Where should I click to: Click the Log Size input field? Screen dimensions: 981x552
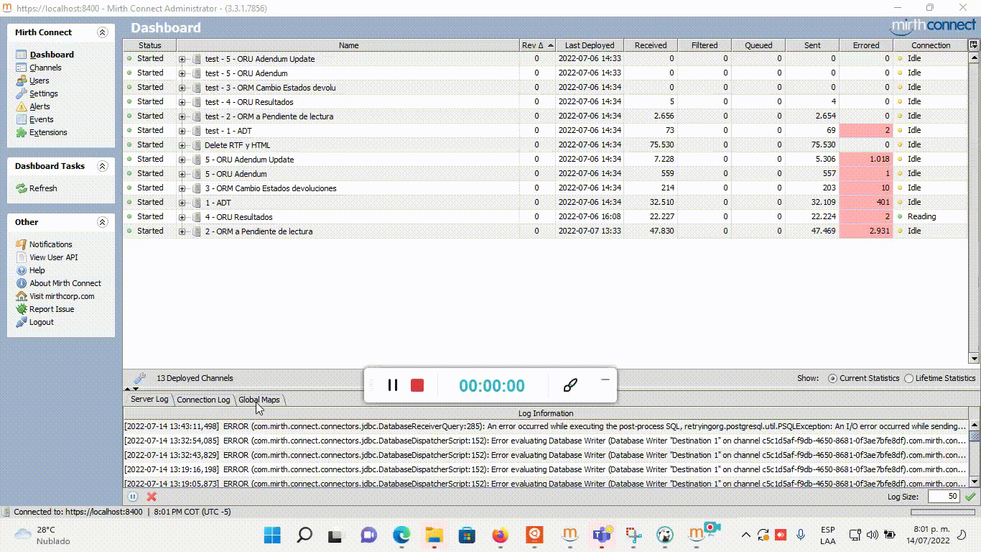coord(944,497)
